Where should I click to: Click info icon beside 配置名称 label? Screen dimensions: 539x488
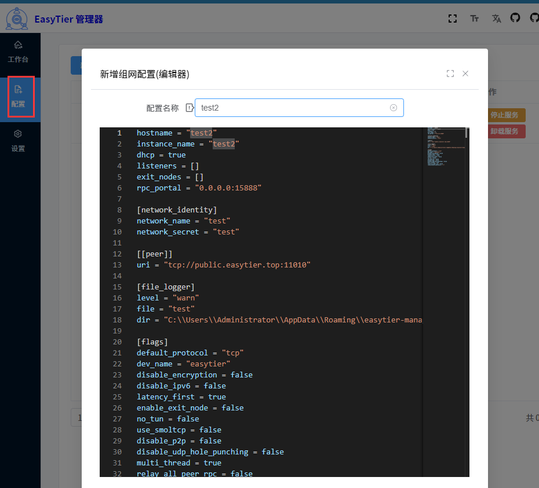click(x=189, y=108)
